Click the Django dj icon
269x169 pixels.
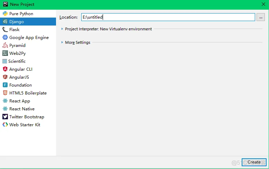coord(5,21)
